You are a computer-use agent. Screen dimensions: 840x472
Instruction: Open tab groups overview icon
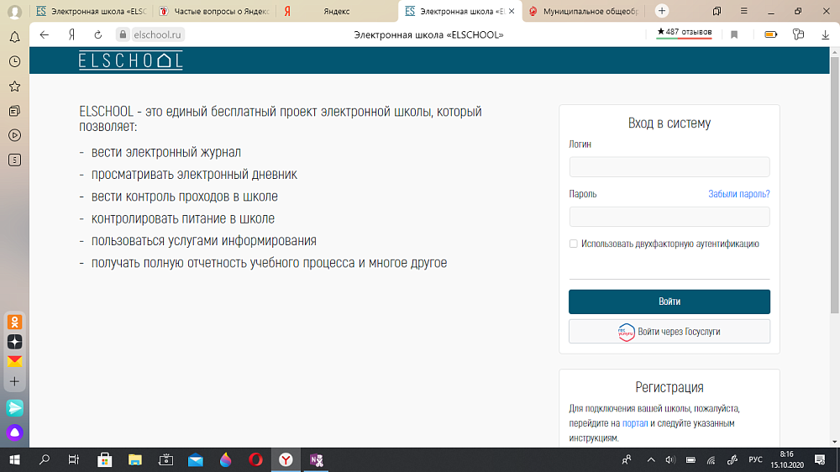pyautogui.click(x=717, y=11)
